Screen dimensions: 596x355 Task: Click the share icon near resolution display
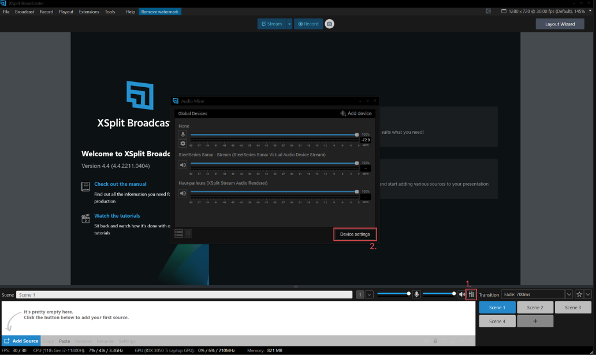click(489, 12)
